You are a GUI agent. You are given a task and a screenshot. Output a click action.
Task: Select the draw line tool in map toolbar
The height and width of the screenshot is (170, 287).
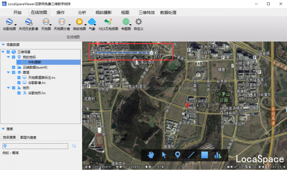click(x=191, y=155)
